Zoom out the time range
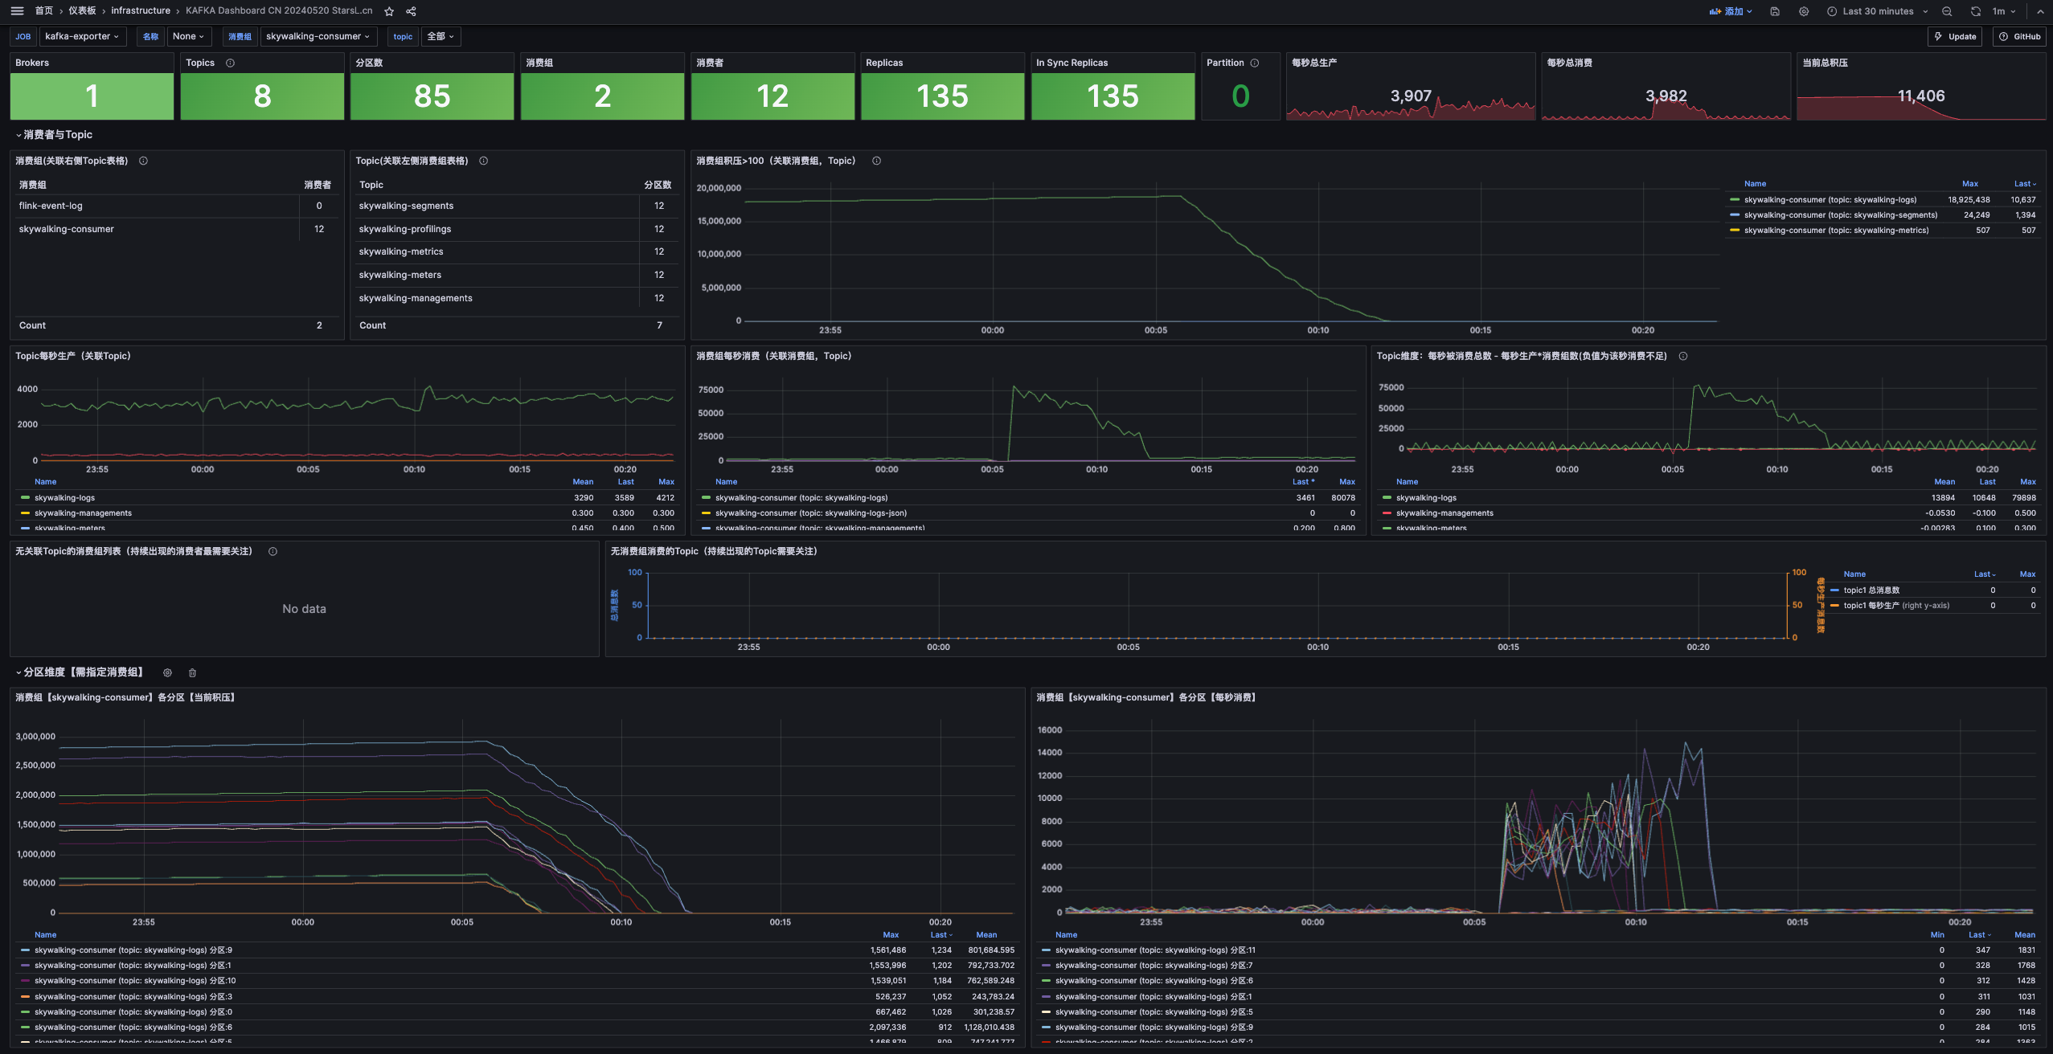 1947,11
